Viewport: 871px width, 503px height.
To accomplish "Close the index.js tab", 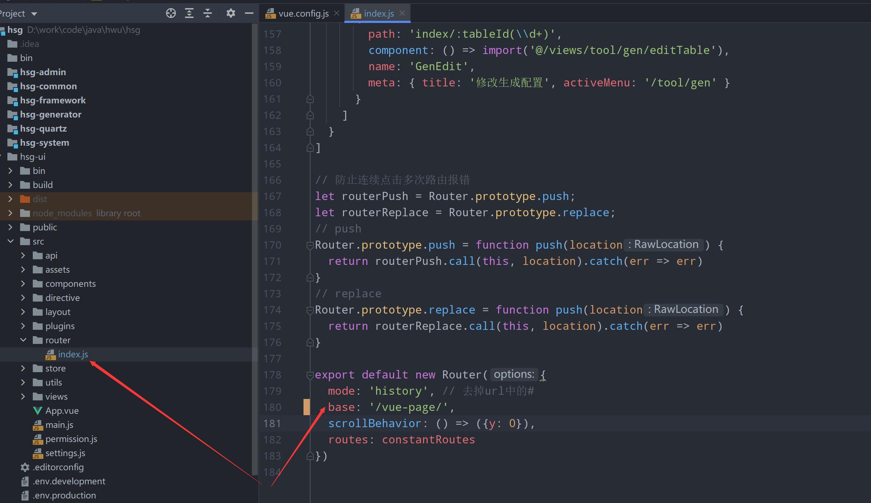I will click(x=402, y=13).
